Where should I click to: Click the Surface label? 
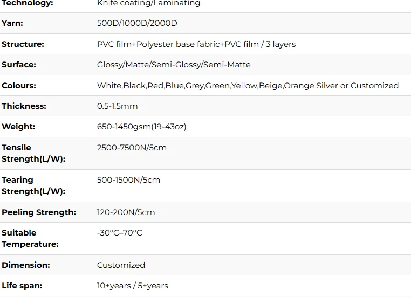[19, 65]
